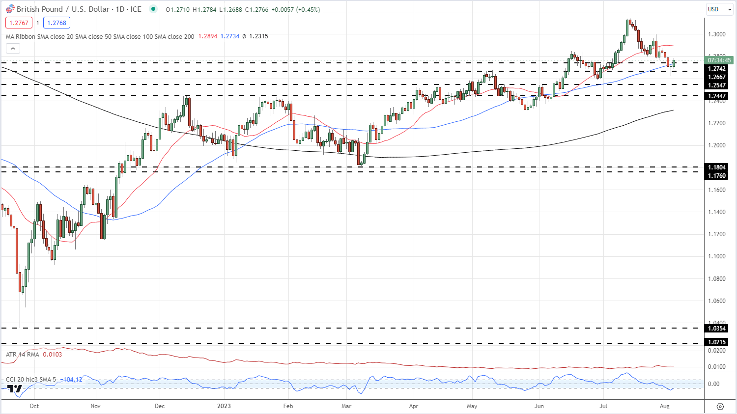Click 0.0200 on the ATR axis
This screenshot has width=737, height=414.
pyautogui.click(x=717, y=351)
